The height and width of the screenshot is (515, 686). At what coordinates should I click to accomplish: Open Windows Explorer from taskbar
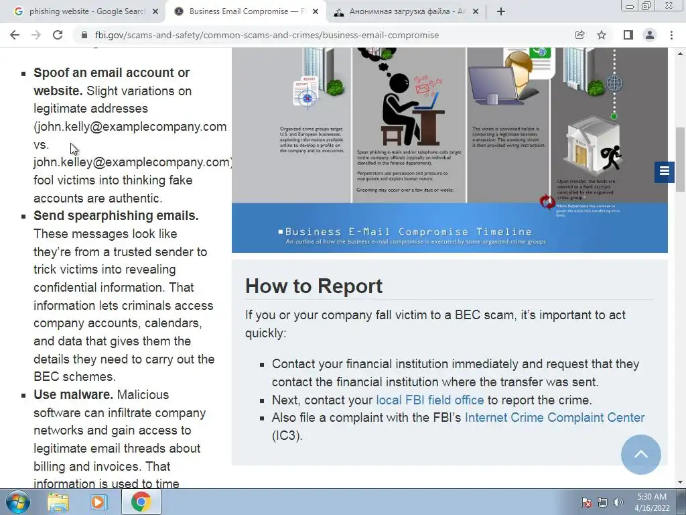click(x=58, y=502)
